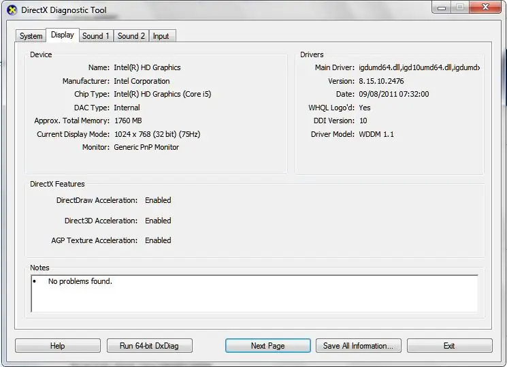Switch to the System tab
The height and width of the screenshot is (367, 507).
coord(31,36)
